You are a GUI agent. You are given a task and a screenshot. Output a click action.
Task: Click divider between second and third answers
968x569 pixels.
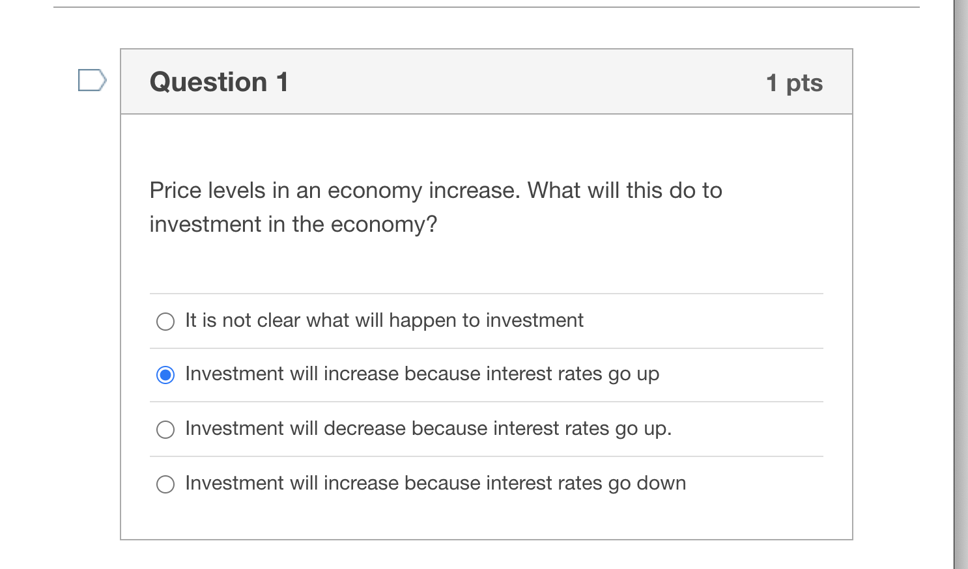(x=487, y=402)
